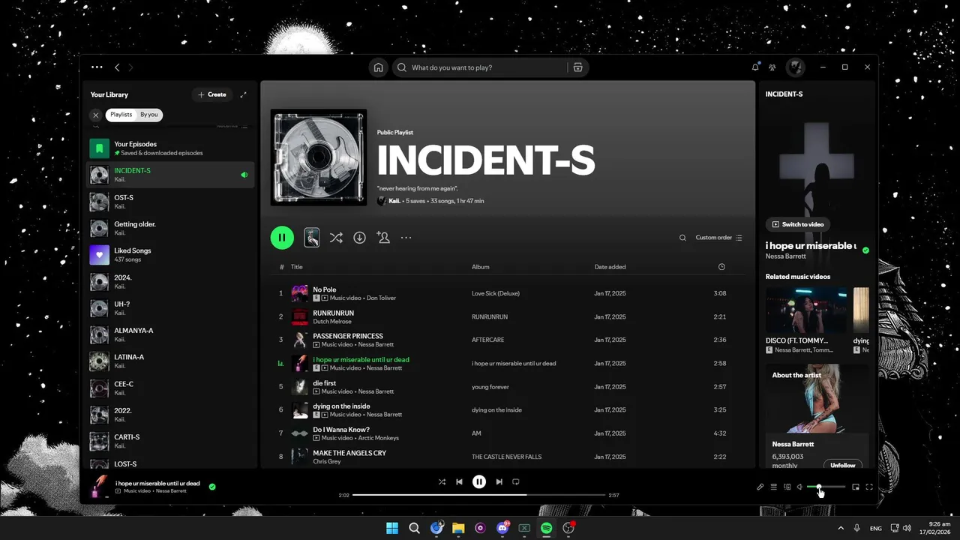Toggle liked checkmark in right panel
Viewport: 960px width, 540px height.
click(x=865, y=250)
